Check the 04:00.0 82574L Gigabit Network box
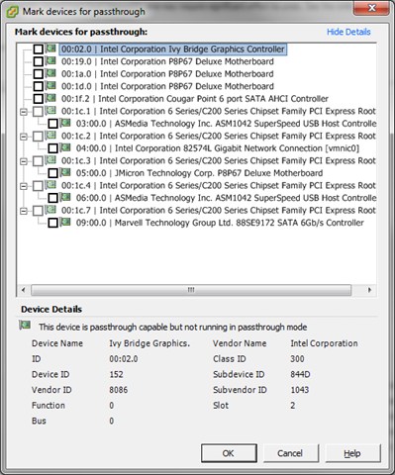This screenshot has width=395, height=475. pyautogui.click(x=53, y=148)
